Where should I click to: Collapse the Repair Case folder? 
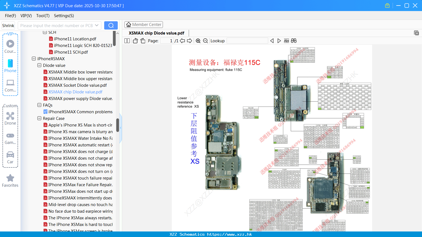pos(39,118)
